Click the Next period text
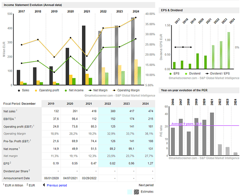Image resolution: width=241 pixels, height=196 pixels. tap(146, 185)
